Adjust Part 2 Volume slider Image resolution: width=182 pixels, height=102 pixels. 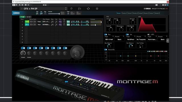pos(96,25)
